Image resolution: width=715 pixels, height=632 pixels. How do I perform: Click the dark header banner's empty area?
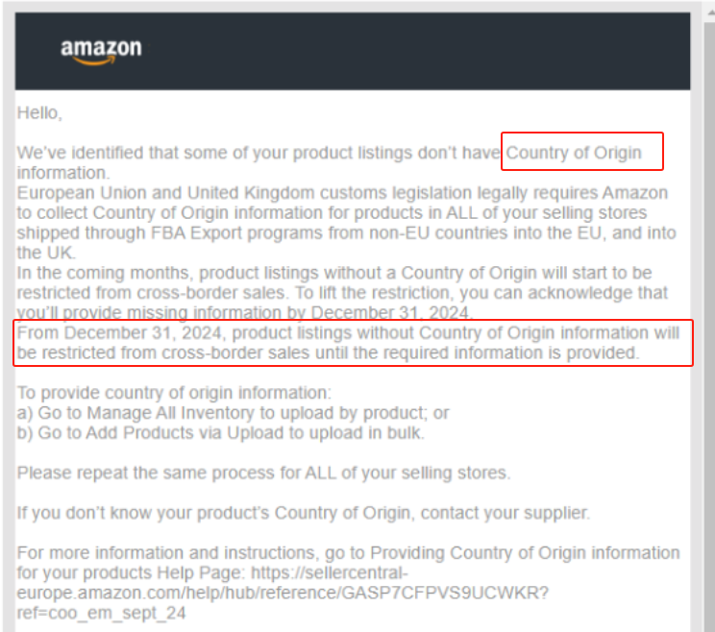pos(432,50)
